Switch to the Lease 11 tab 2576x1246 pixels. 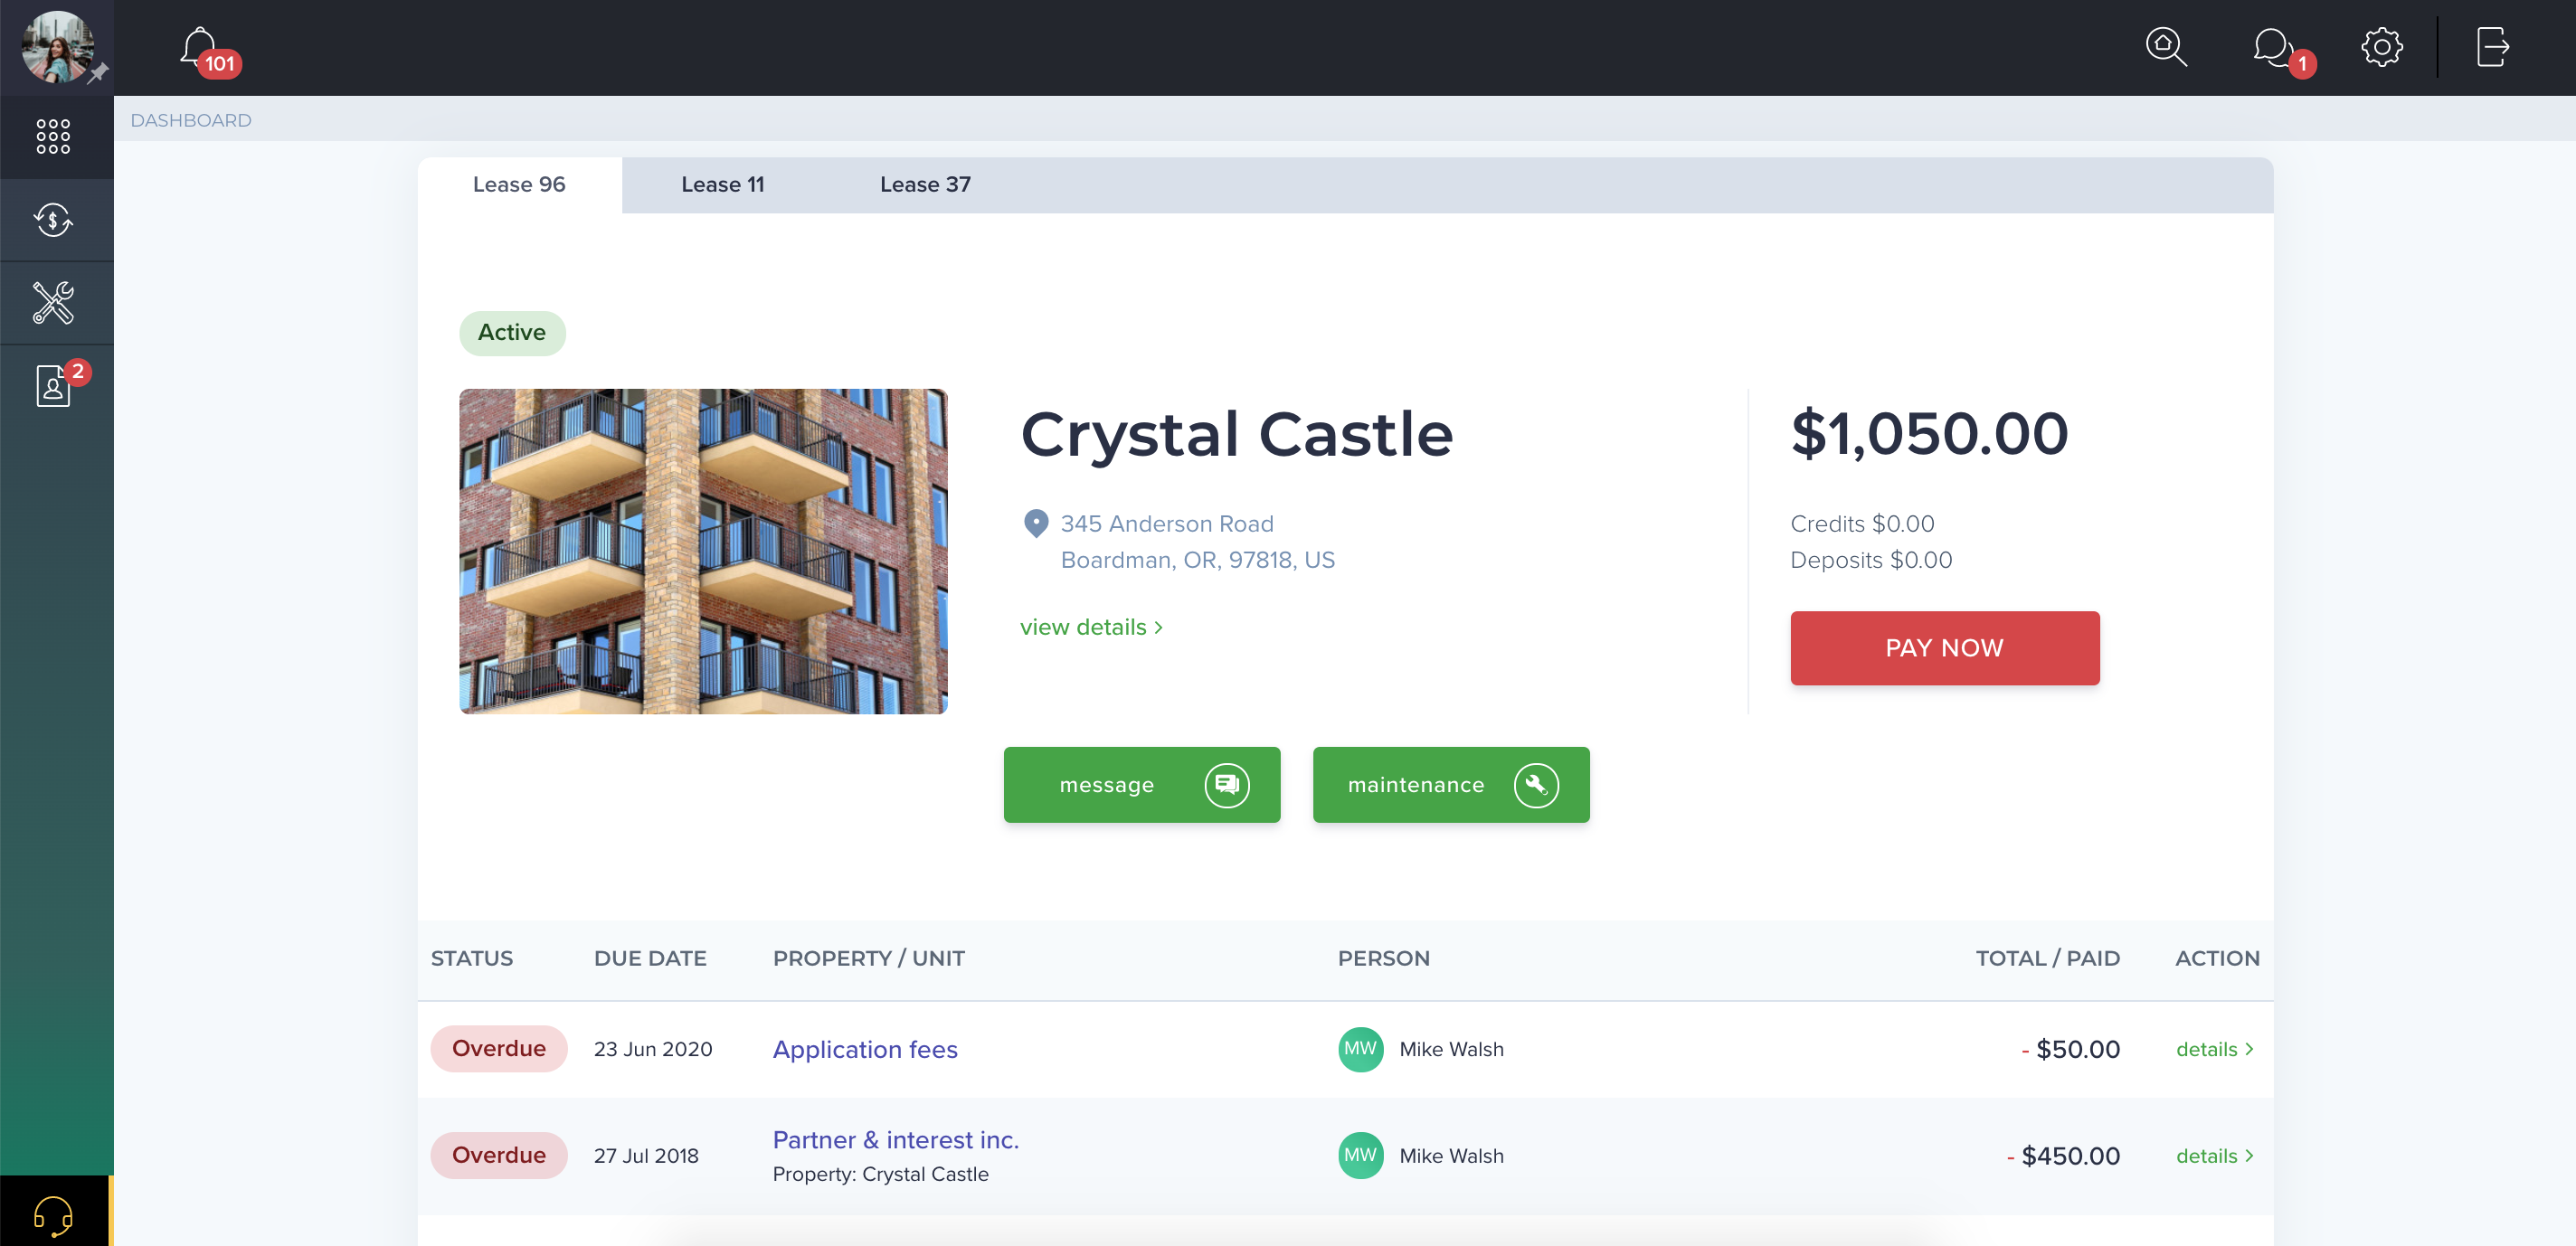click(722, 185)
